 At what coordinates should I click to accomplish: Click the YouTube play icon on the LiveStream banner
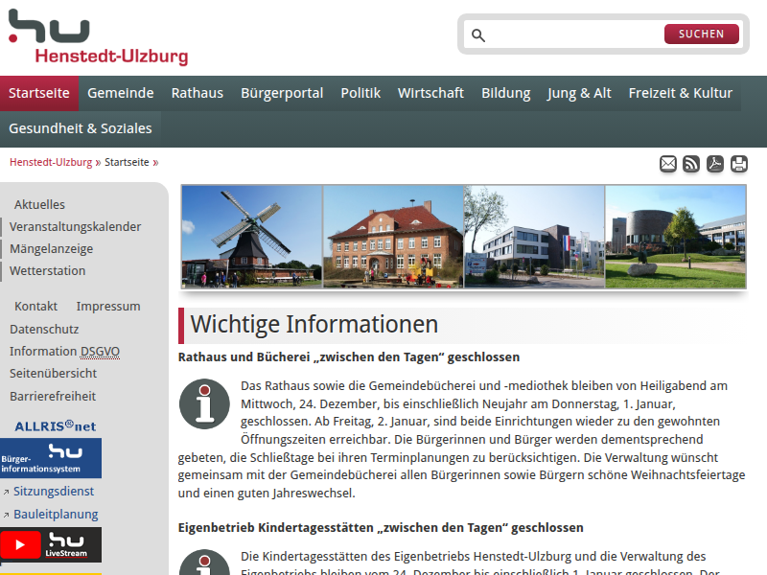[x=21, y=544]
